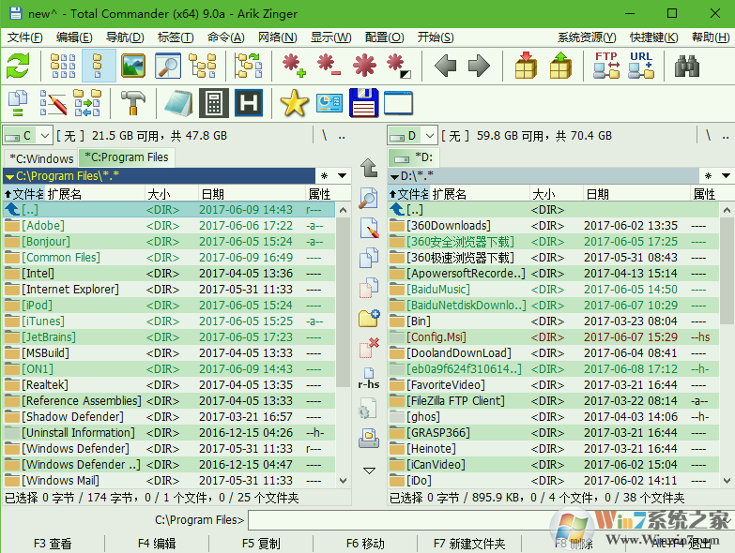Image resolution: width=735 pixels, height=553 pixels.
Task: Click the red asterisk plus select icon
Action: tap(295, 66)
